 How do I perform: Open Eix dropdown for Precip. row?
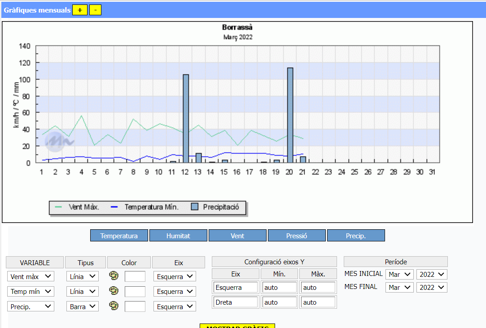[x=175, y=306]
